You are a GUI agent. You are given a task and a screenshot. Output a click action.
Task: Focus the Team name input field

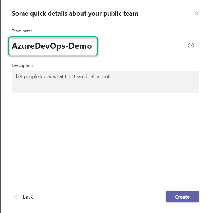(105, 46)
